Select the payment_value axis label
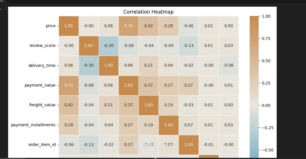 [x=40, y=85]
